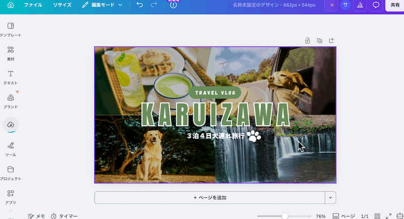Click the + ページを追加 button
This screenshot has width=404, height=219.
point(210,198)
